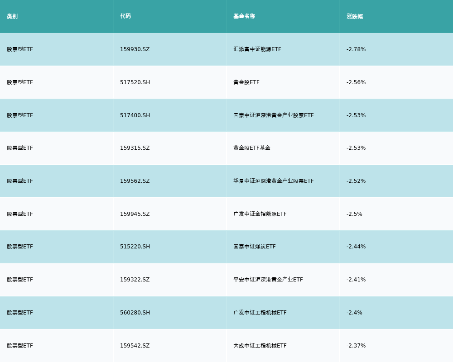Select fund code 560280.SH
Screen dimensions: 453x362
(x=135, y=313)
